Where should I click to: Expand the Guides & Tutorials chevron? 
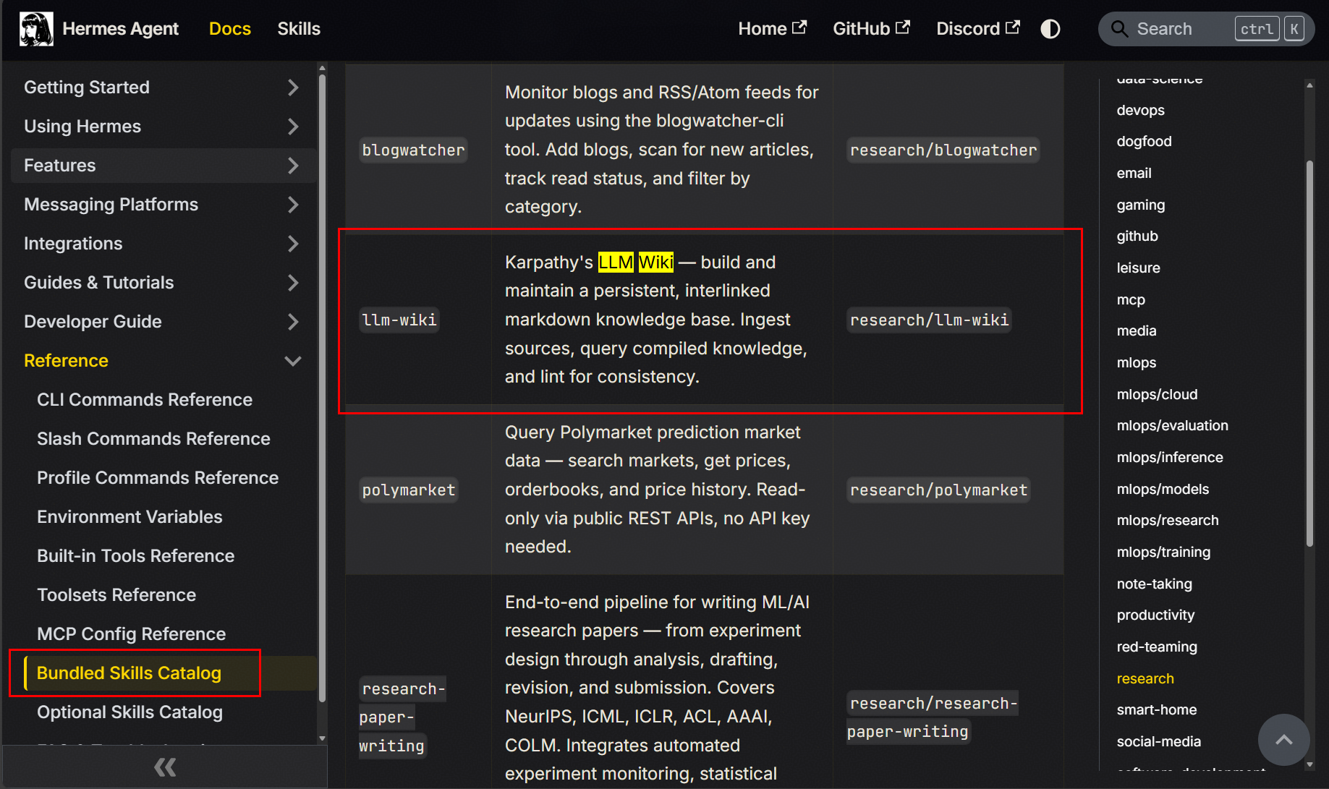293,283
